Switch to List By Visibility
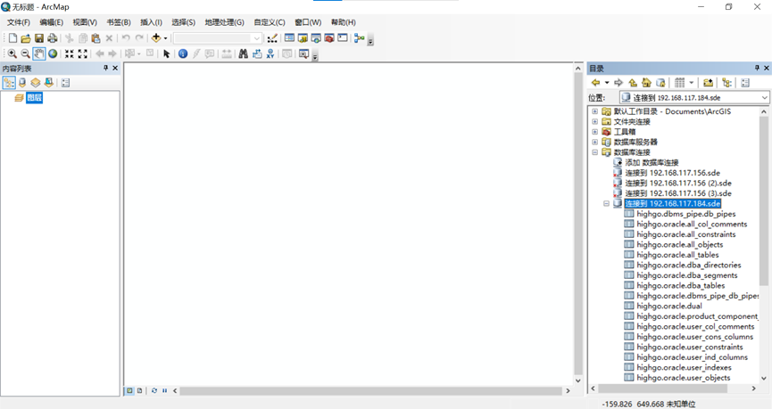772x409 pixels. click(36, 83)
